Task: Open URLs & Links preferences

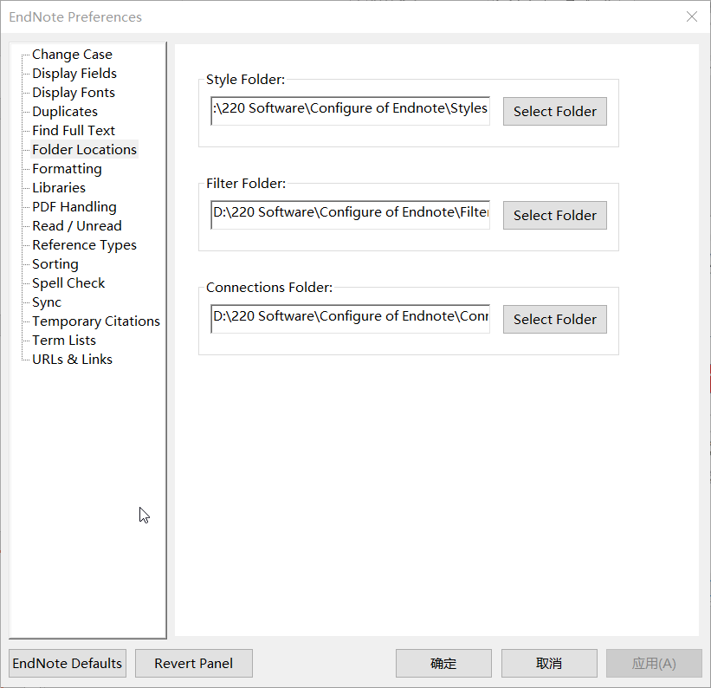Action: tap(72, 360)
